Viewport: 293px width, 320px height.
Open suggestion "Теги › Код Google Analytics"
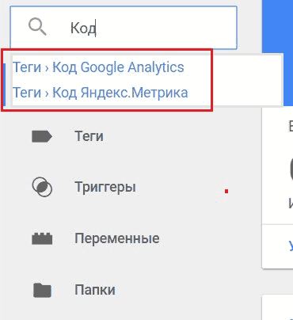(x=98, y=67)
